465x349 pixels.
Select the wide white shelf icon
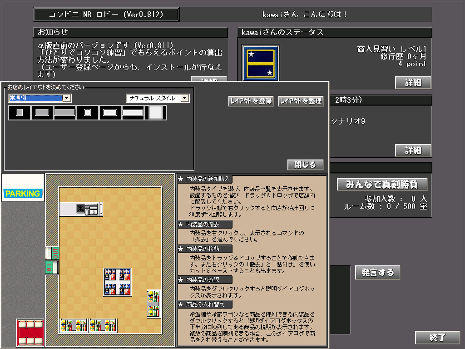[133, 112]
